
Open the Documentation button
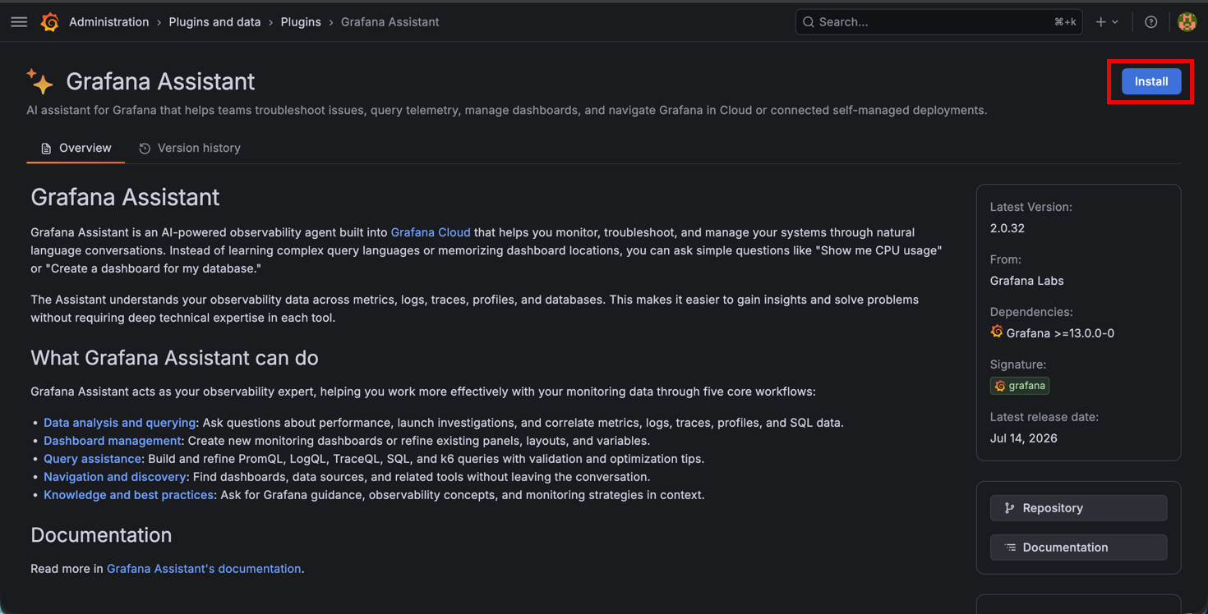pos(1078,548)
